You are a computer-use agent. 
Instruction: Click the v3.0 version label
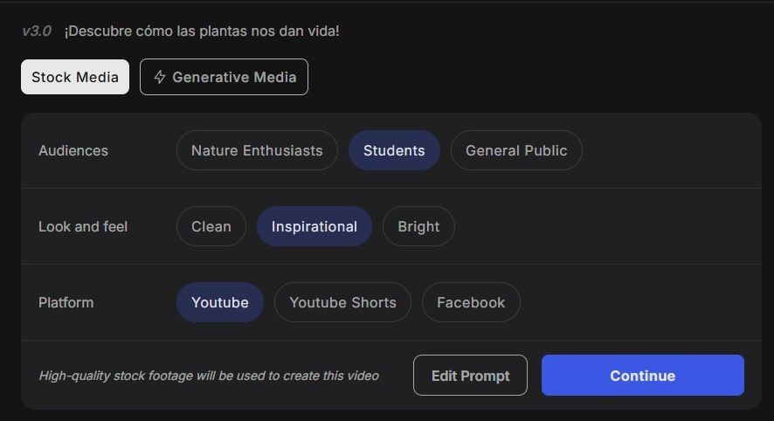tap(37, 31)
